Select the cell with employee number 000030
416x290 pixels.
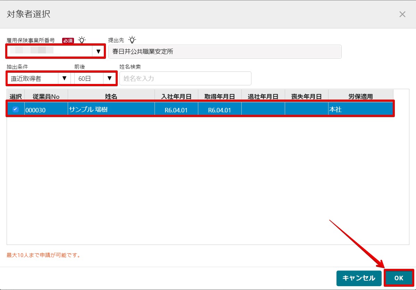[x=46, y=110]
